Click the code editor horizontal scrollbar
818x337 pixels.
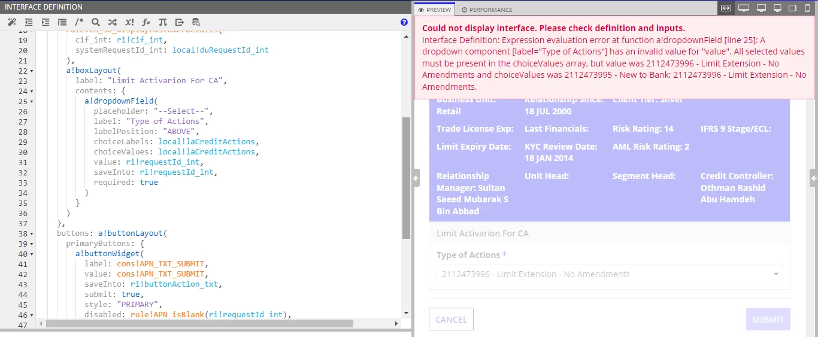(x=199, y=323)
